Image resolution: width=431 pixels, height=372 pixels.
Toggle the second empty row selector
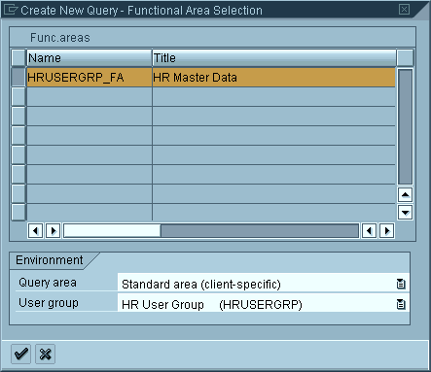[x=18, y=116]
